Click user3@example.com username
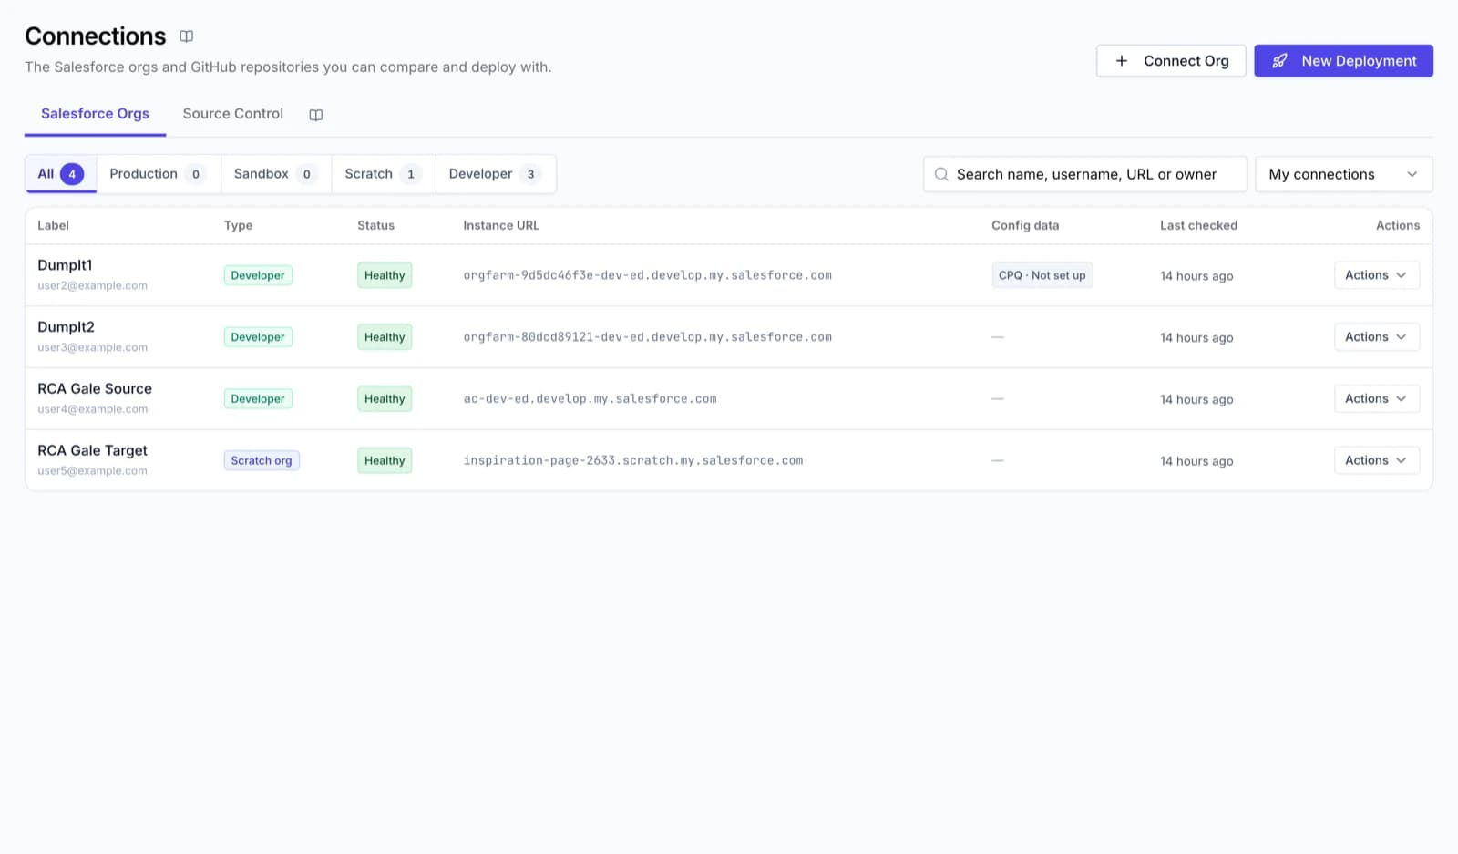 pyautogui.click(x=92, y=347)
